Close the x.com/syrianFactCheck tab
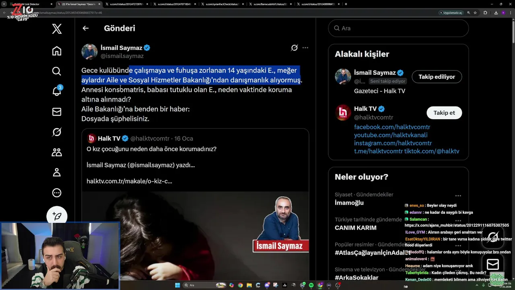This screenshot has width=515, height=290. [x=243, y=4]
